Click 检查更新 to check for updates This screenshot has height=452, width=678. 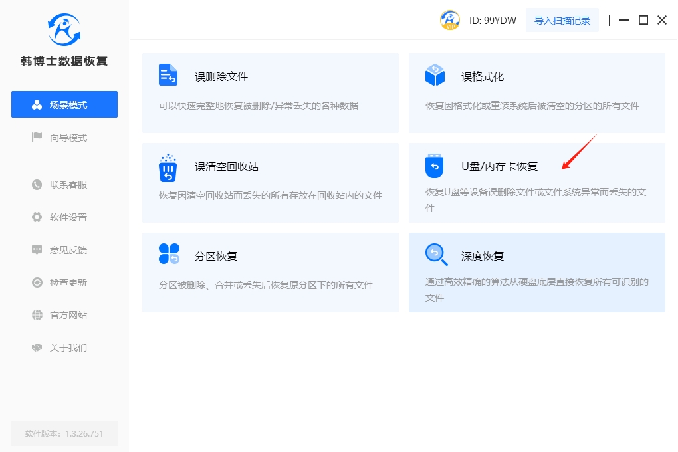pos(64,282)
